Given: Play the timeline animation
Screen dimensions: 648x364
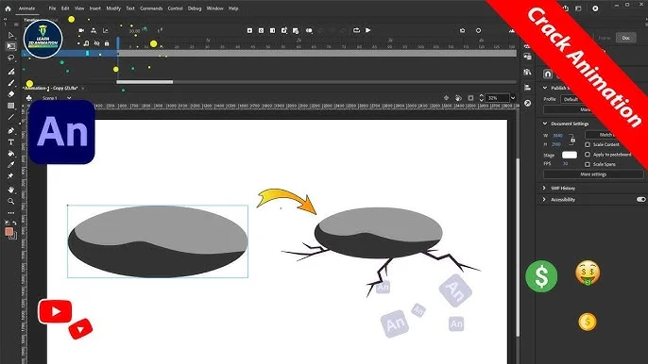Looking at the screenshot, I should 367,30.
